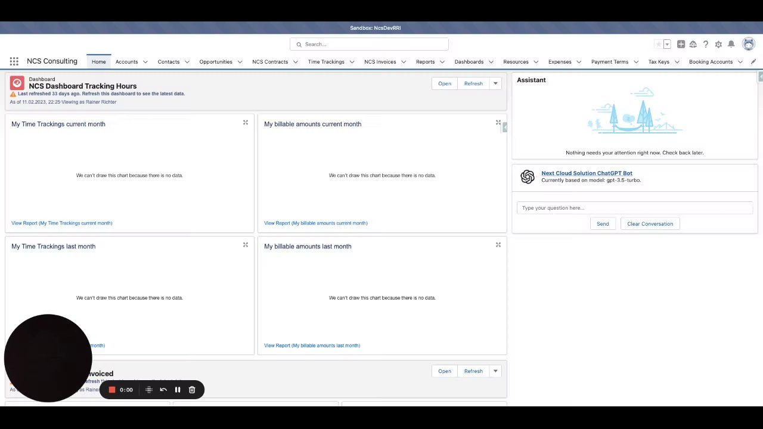Open Salesforce Help question mark
This screenshot has width=763, height=429.
coord(706,44)
